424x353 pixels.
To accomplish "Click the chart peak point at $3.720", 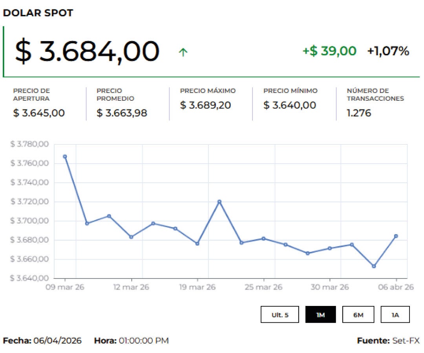I will 219,202.
